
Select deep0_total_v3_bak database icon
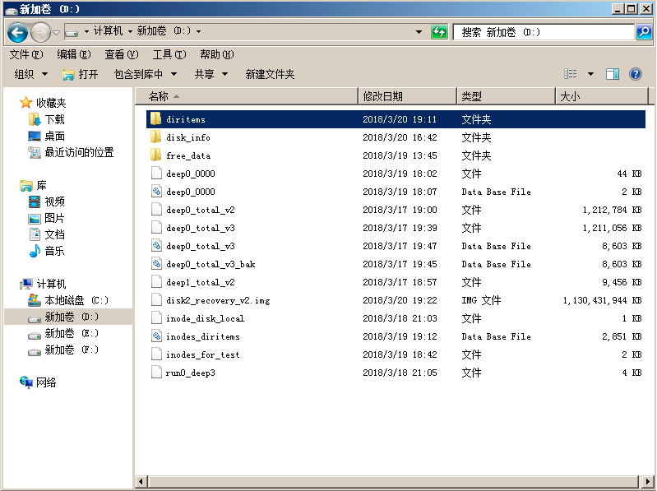[156, 264]
